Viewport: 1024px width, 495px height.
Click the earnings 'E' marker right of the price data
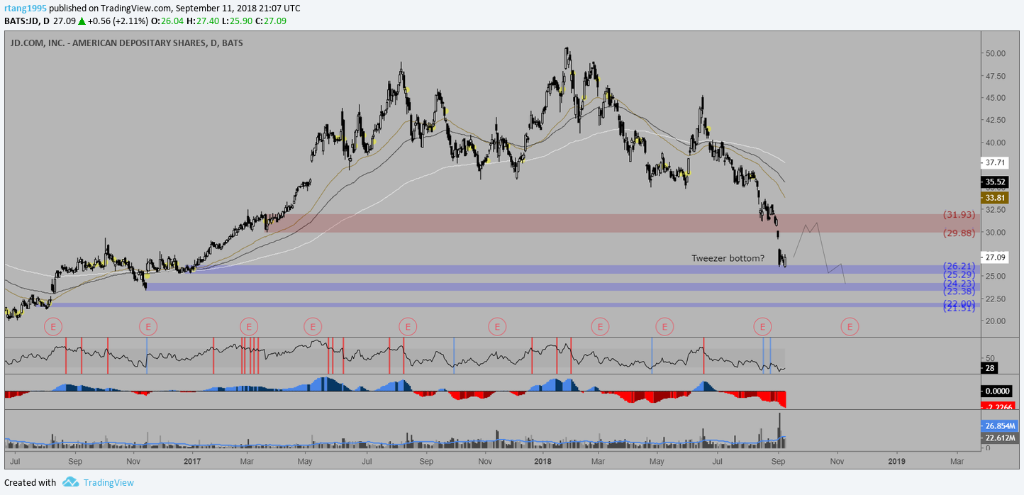tap(850, 326)
